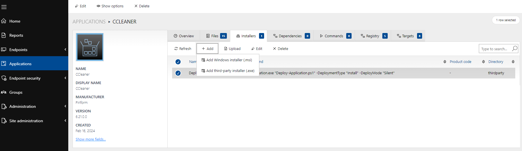Click the Groups people icon
522x151 pixels.
click(4, 92)
